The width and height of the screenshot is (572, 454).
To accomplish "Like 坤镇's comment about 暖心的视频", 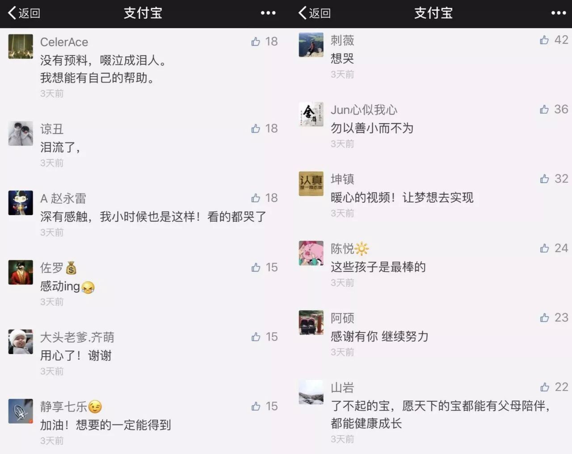I will tap(544, 179).
